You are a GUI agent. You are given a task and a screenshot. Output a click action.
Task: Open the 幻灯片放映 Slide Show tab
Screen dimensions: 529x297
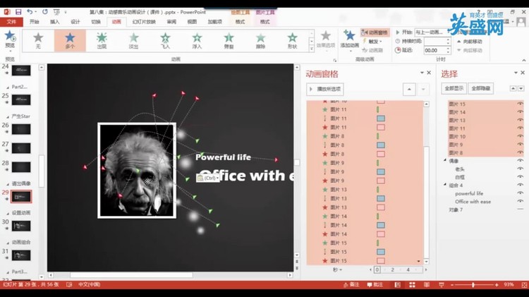click(144, 22)
